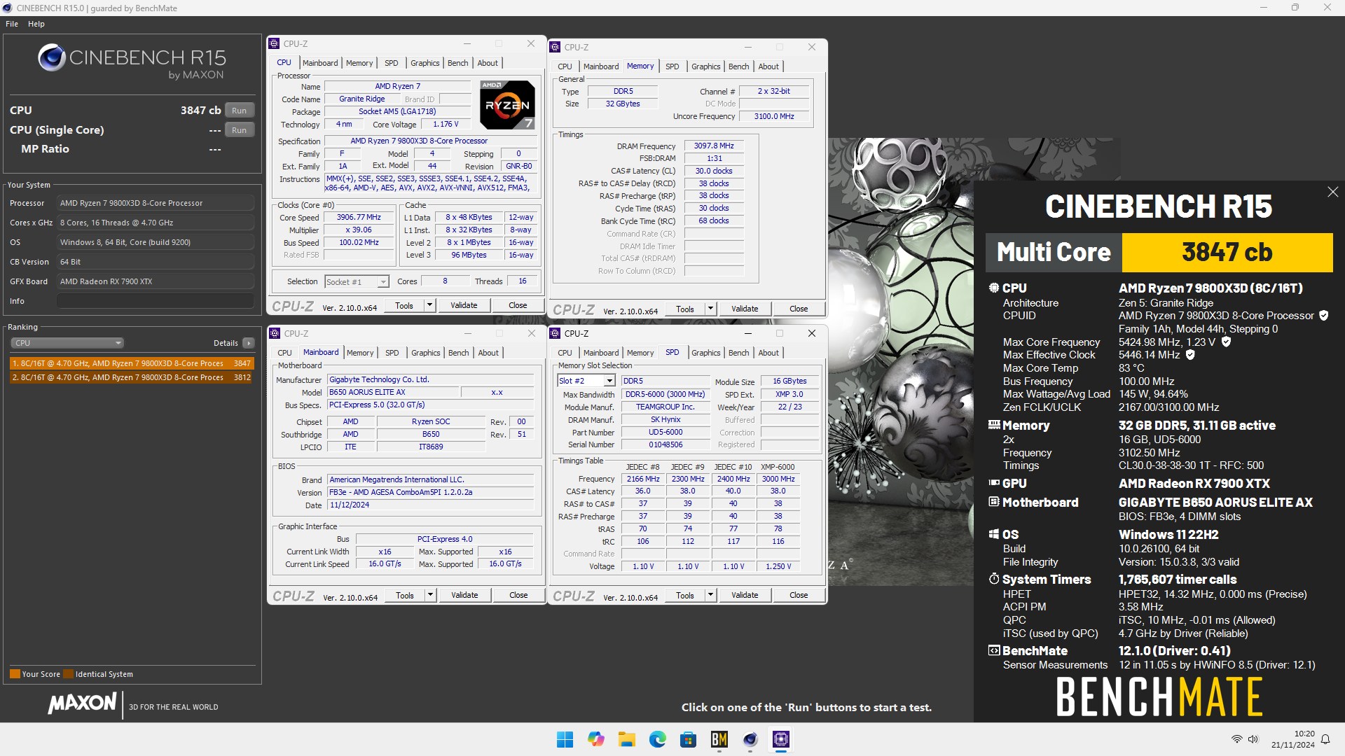The width and height of the screenshot is (1345, 756).
Task: Click the CPUID verified shield icon
Action: tap(1323, 316)
